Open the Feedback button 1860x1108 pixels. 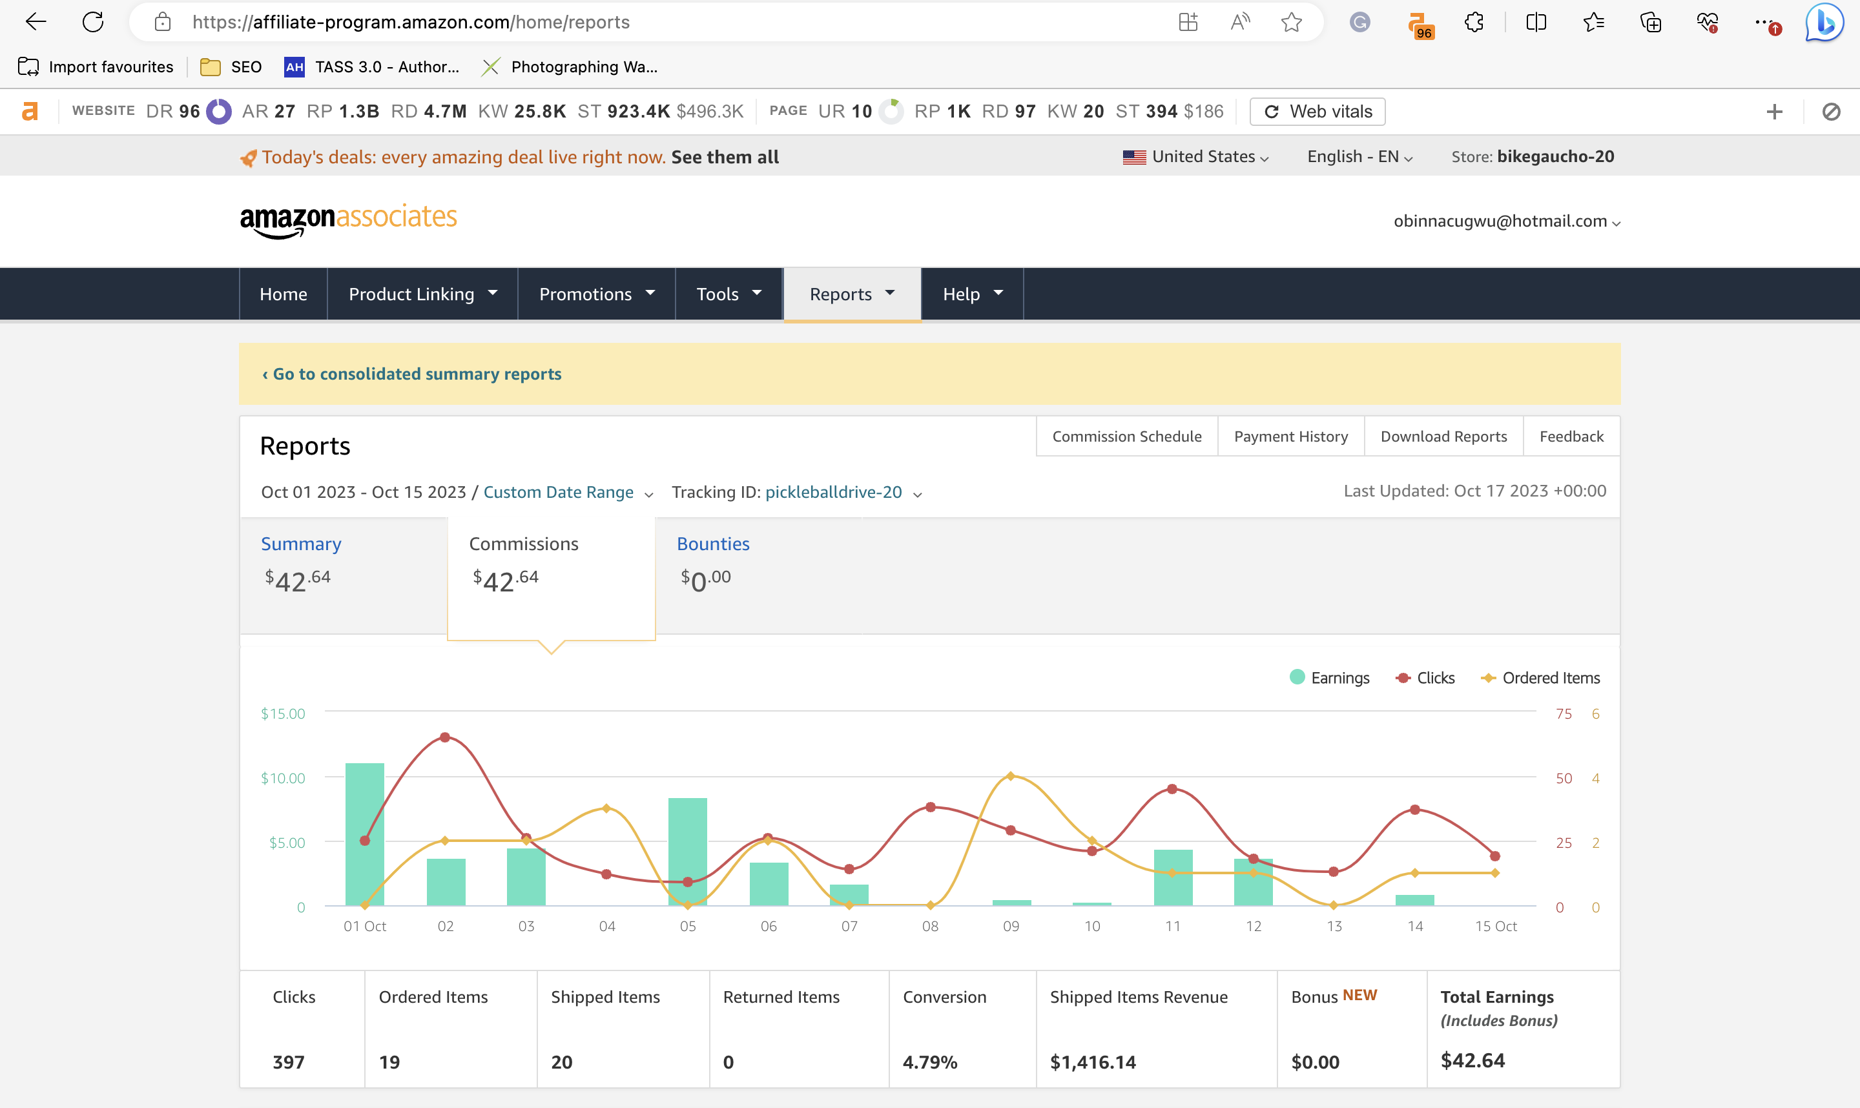(x=1571, y=436)
